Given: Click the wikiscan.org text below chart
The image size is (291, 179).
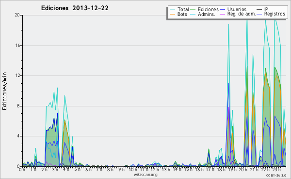Looking at the screenshot, I should [145, 175].
